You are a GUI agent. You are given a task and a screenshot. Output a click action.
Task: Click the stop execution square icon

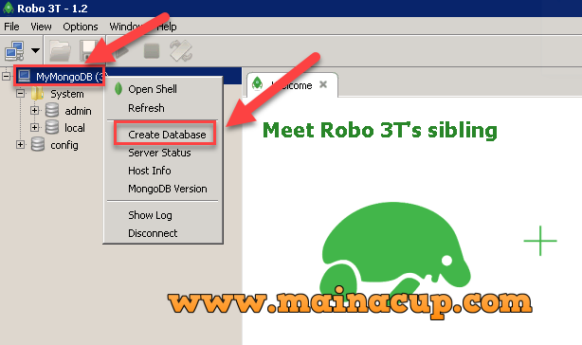pos(152,51)
